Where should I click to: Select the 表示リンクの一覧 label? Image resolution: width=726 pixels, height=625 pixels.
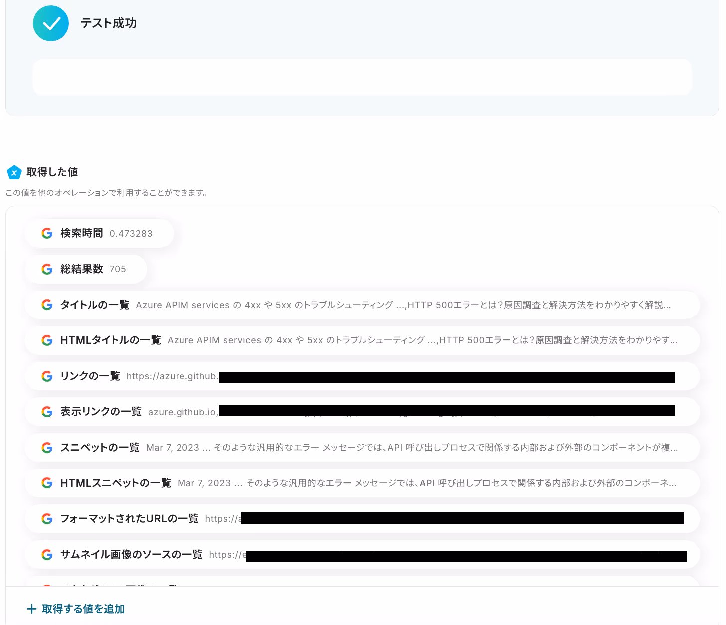[101, 412]
